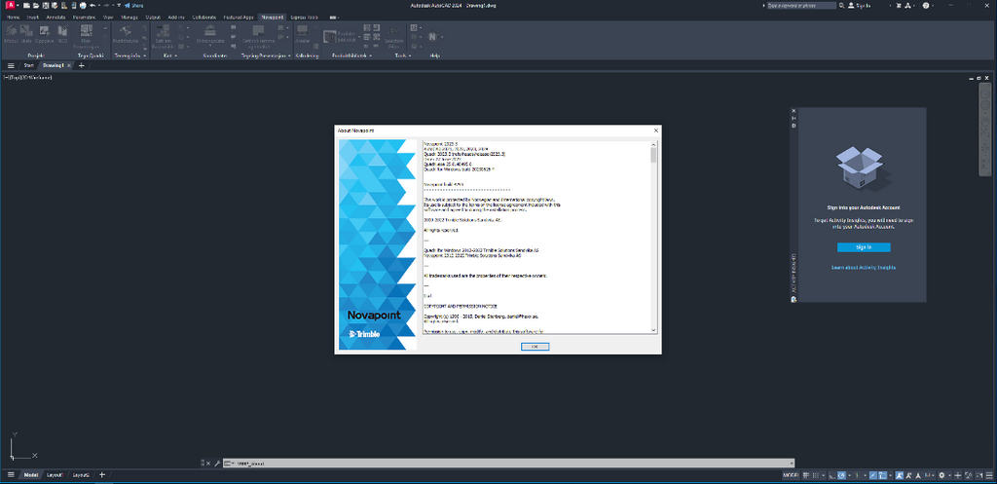Open the status bar customization menu icon
The image size is (997, 484).
tap(989, 475)
